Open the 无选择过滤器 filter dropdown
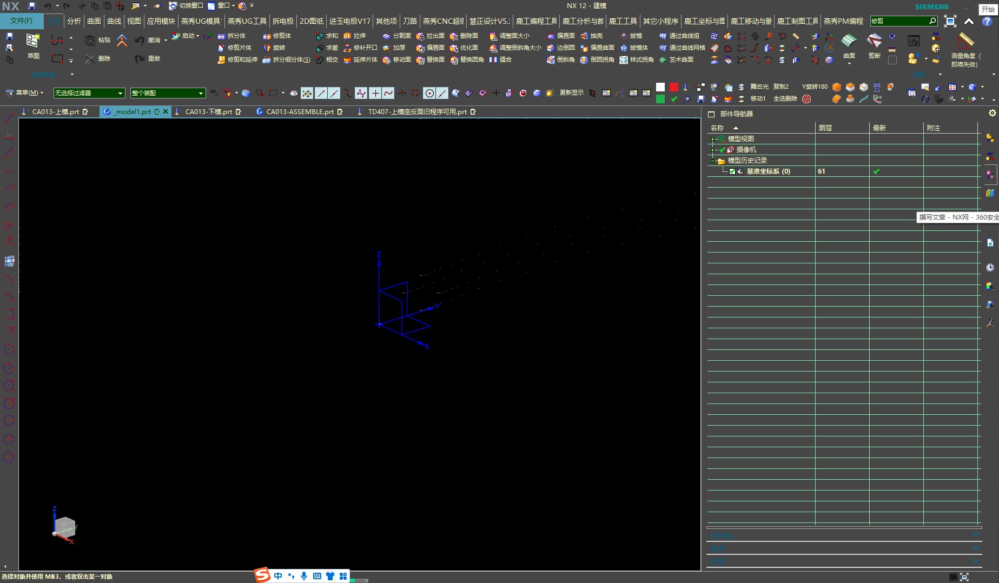999x583 pixels. point(89,93)
